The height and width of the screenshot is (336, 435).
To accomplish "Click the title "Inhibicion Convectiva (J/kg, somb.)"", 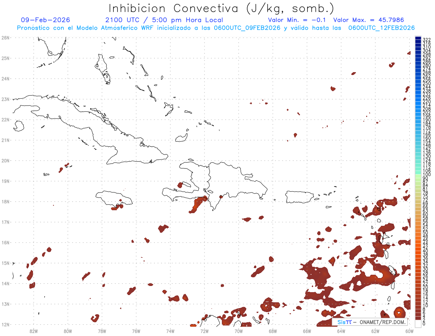I will [x=221, y=8].
